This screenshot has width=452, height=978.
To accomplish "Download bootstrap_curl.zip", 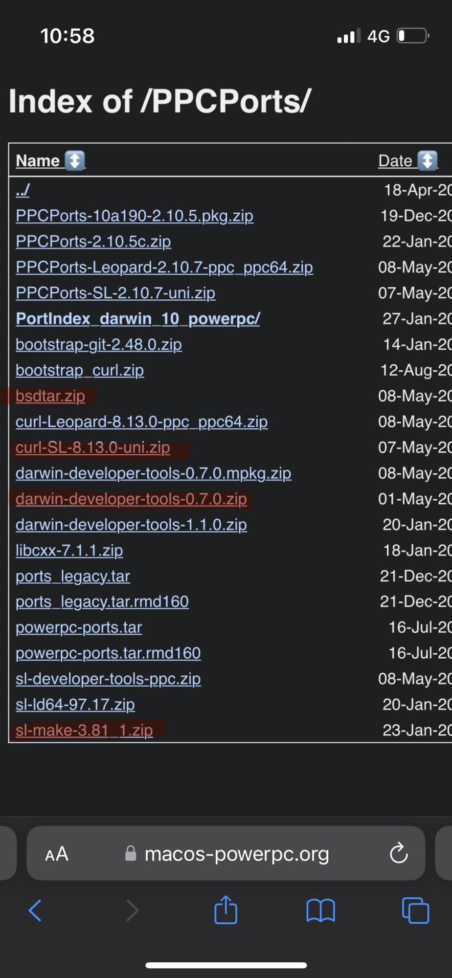I will tap(80, 370).
